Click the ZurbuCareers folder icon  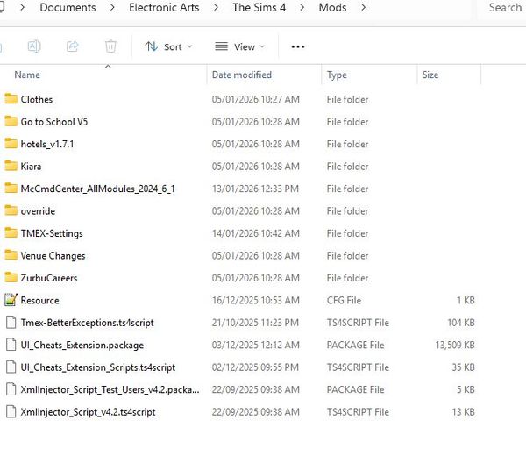pyautogui.click(x=11, y=278)
